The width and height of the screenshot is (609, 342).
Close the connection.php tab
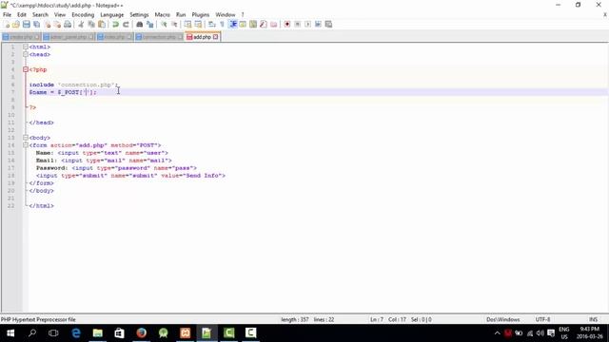[180, 37]
